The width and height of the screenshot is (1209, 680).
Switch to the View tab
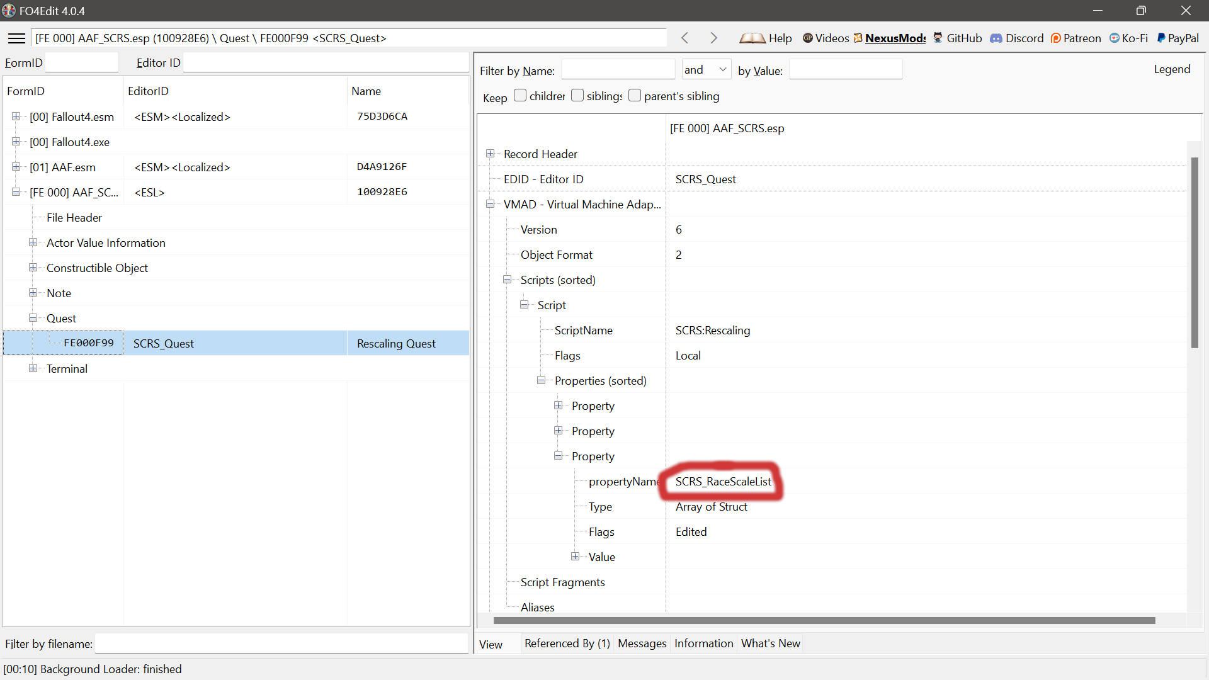coord(491,644)
